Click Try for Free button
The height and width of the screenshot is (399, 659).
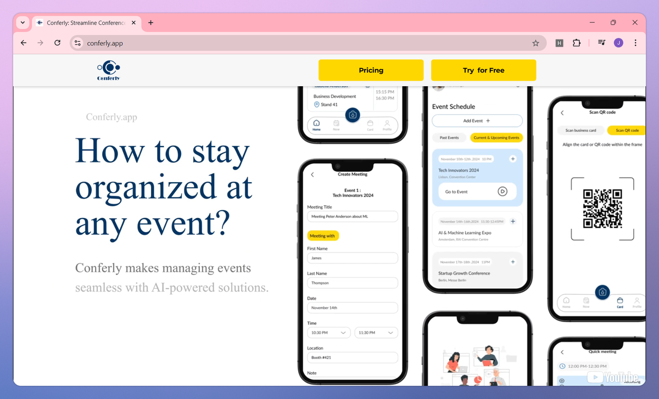click(x=483, y=70)
